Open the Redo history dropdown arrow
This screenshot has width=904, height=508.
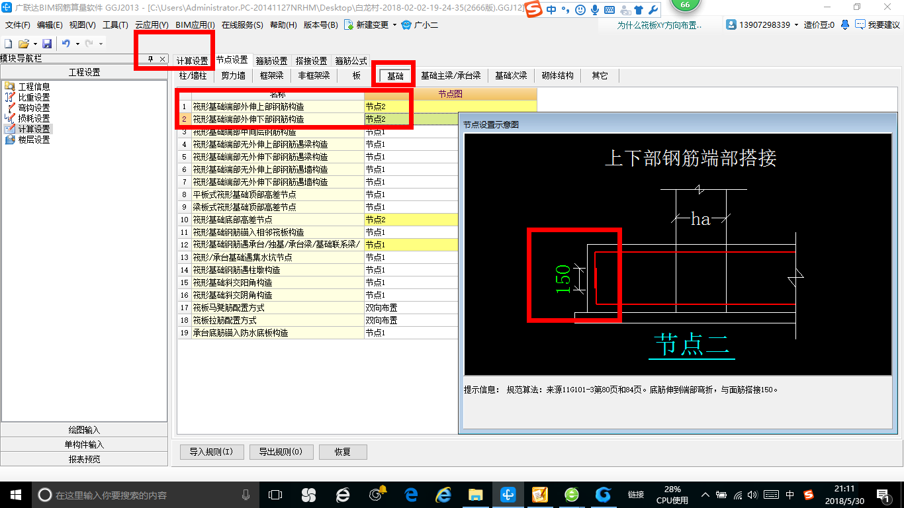(101, 44)
